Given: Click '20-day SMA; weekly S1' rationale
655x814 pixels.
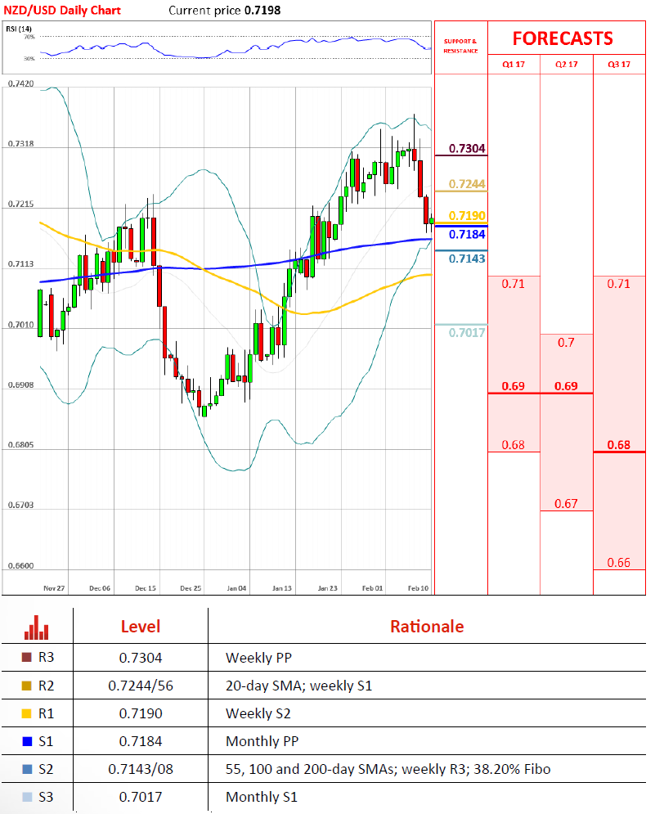Looking at the screenshot, I should (x=299, y=686).
